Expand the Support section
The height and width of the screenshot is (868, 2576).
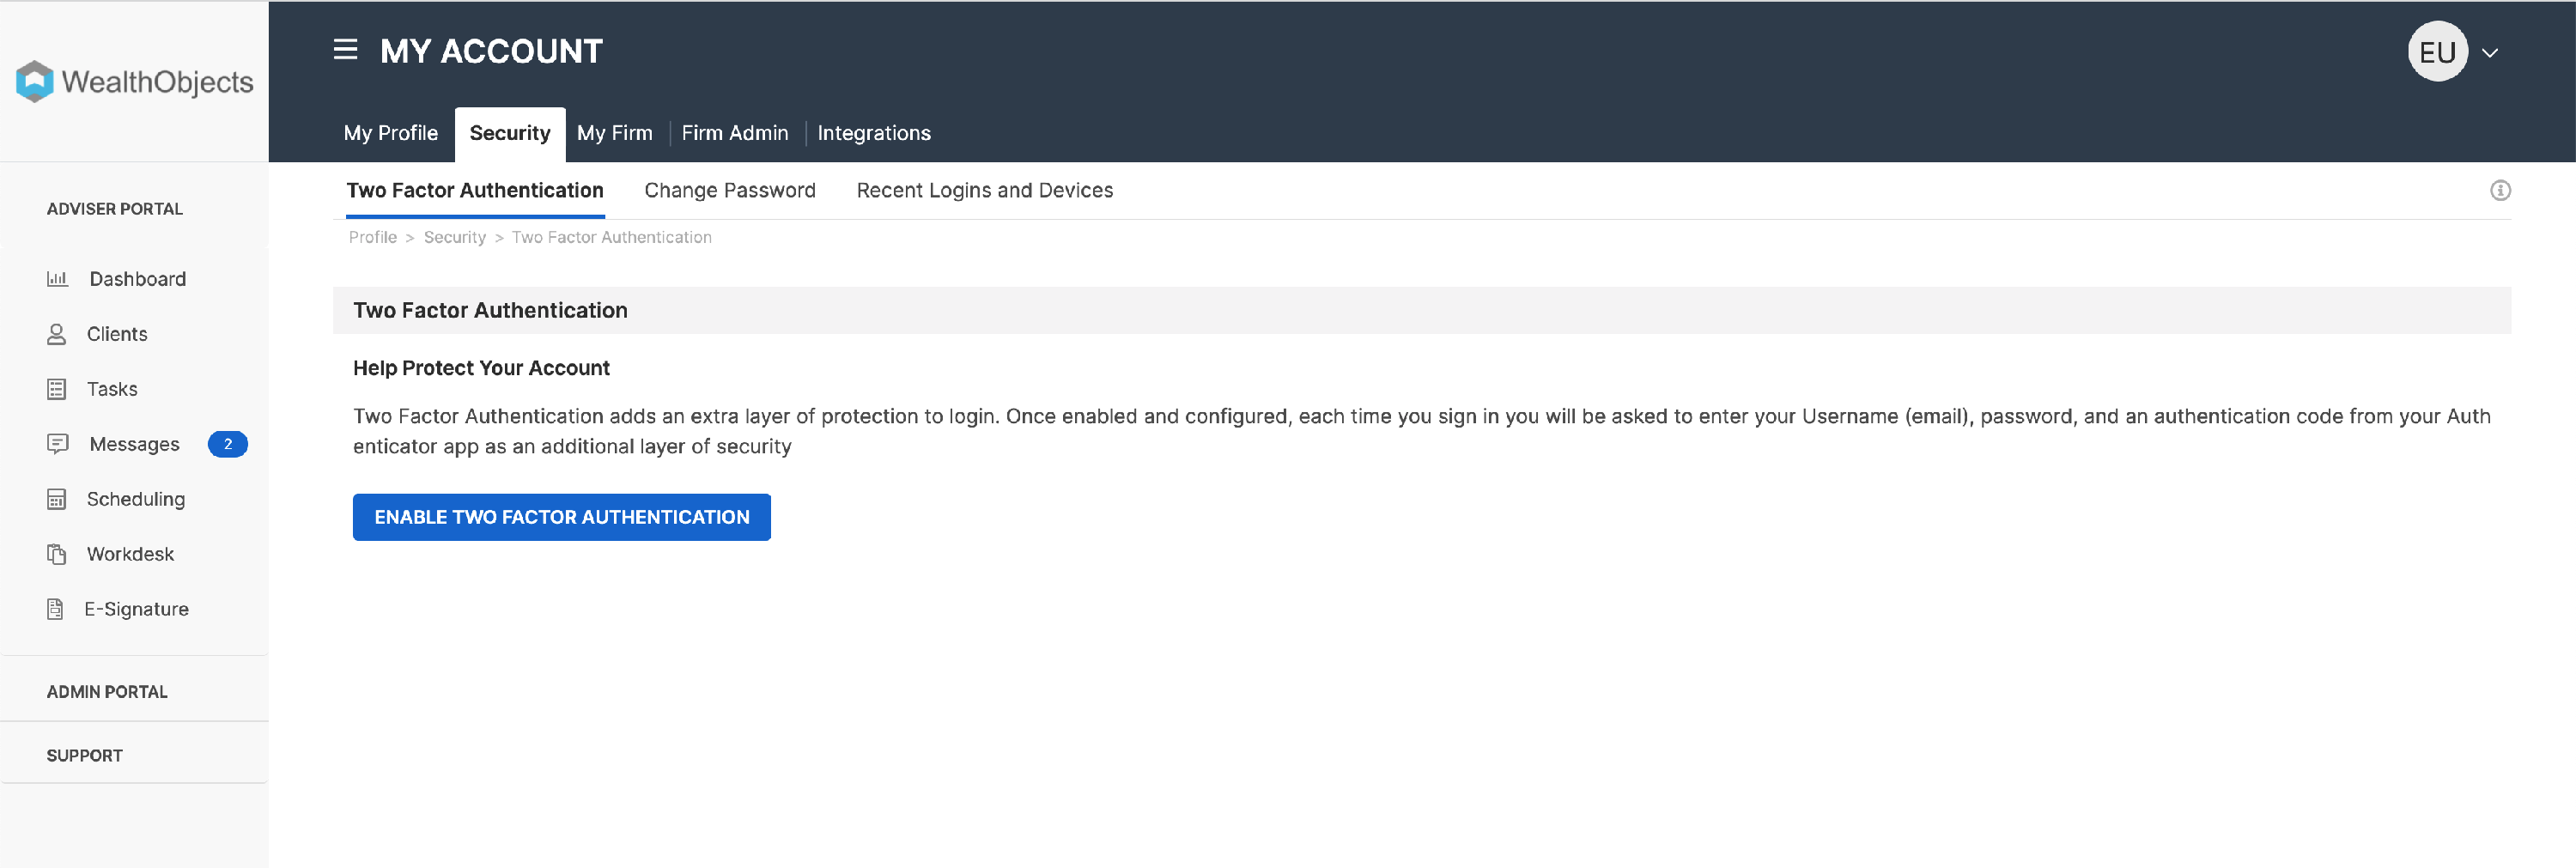tap(85, 756)
